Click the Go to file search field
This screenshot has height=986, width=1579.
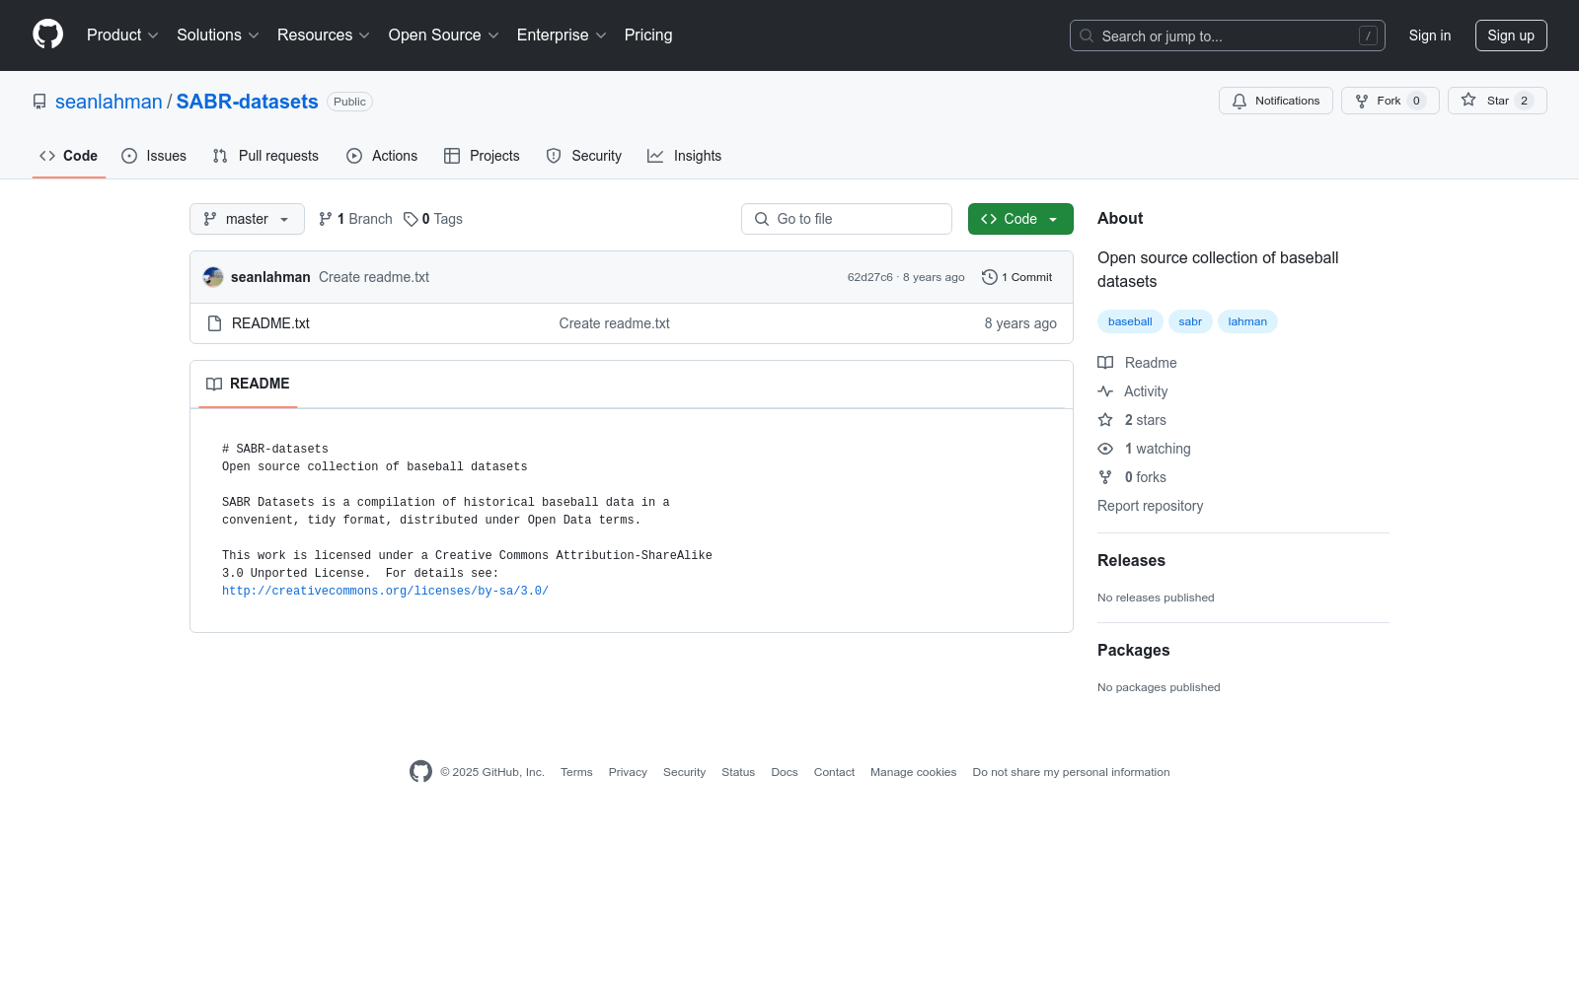pos(847,219)
